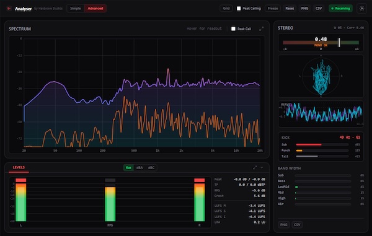372x236 pixels.
Task: Click the Receiving status indicator
Action: (x=340, y=8)
